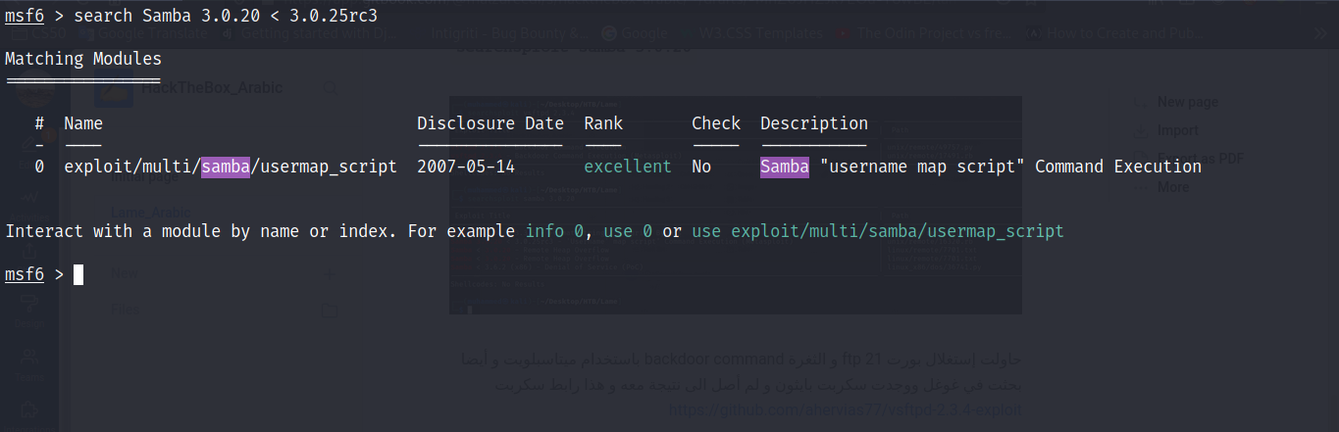The image size is (1339, 432).
Task: Click the disclosure date 2007-05-14
Action: [x=466, y=167]
